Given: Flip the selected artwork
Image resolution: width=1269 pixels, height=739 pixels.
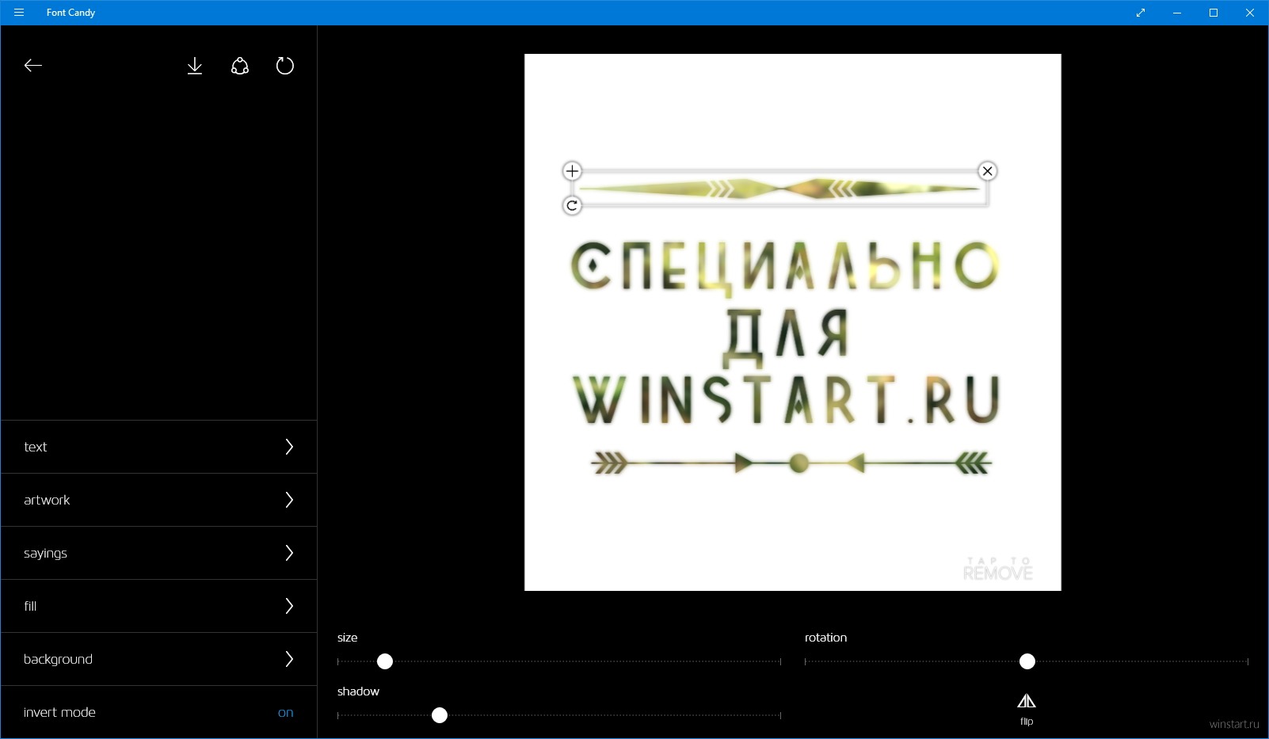Looking at the screenshot, I should click(x=1027, y=709).
